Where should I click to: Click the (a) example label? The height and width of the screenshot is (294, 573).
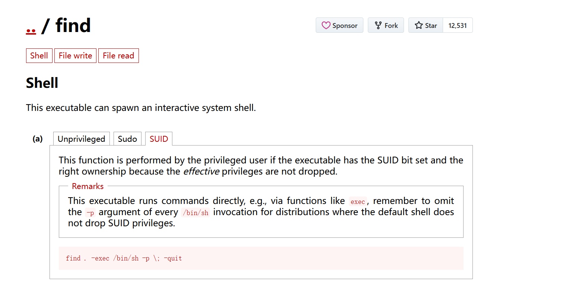pos(38,139)
